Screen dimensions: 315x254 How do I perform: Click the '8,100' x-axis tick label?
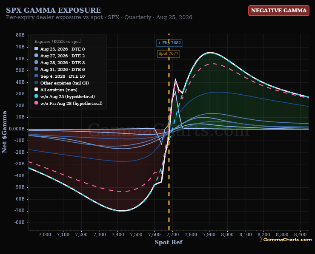point(246,234)
